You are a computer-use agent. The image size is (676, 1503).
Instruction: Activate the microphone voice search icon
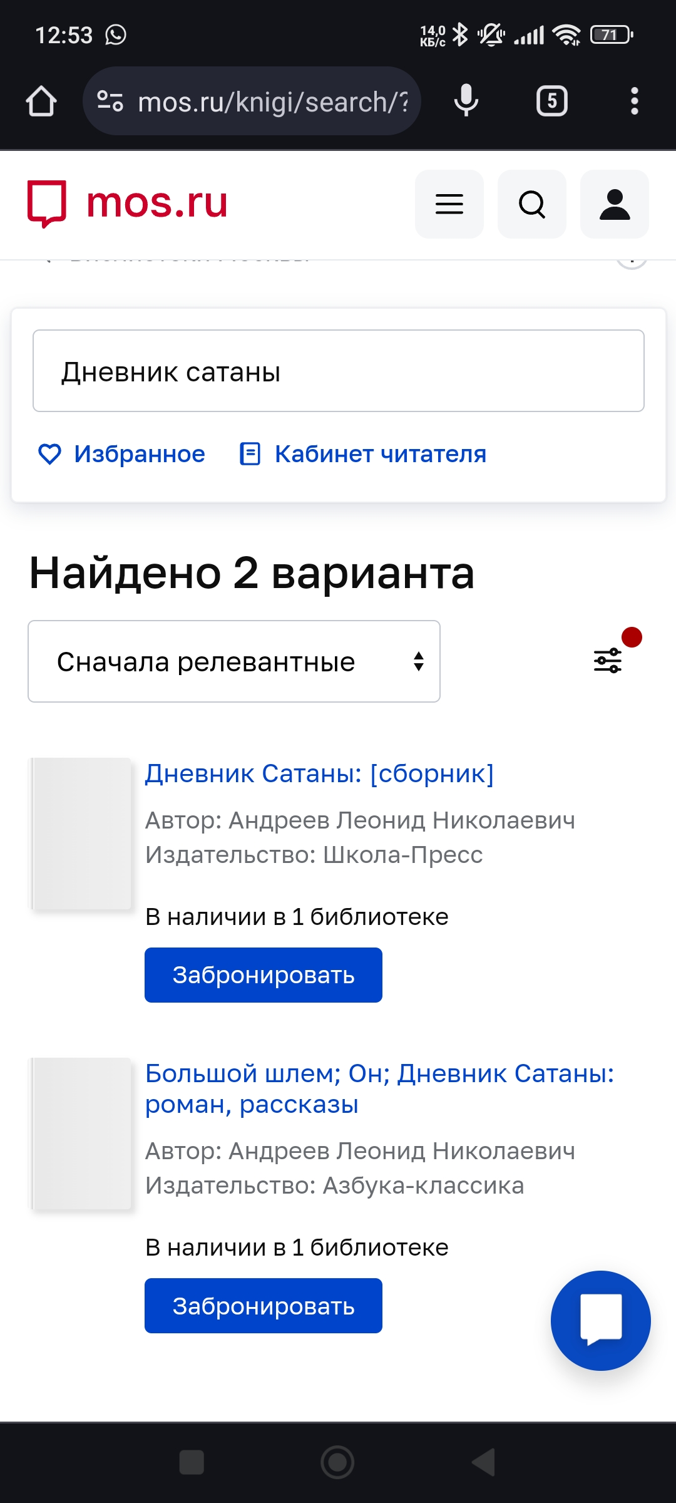466,101
